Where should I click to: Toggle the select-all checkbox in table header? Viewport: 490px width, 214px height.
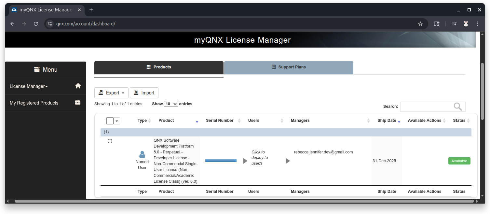click(110, 121)
